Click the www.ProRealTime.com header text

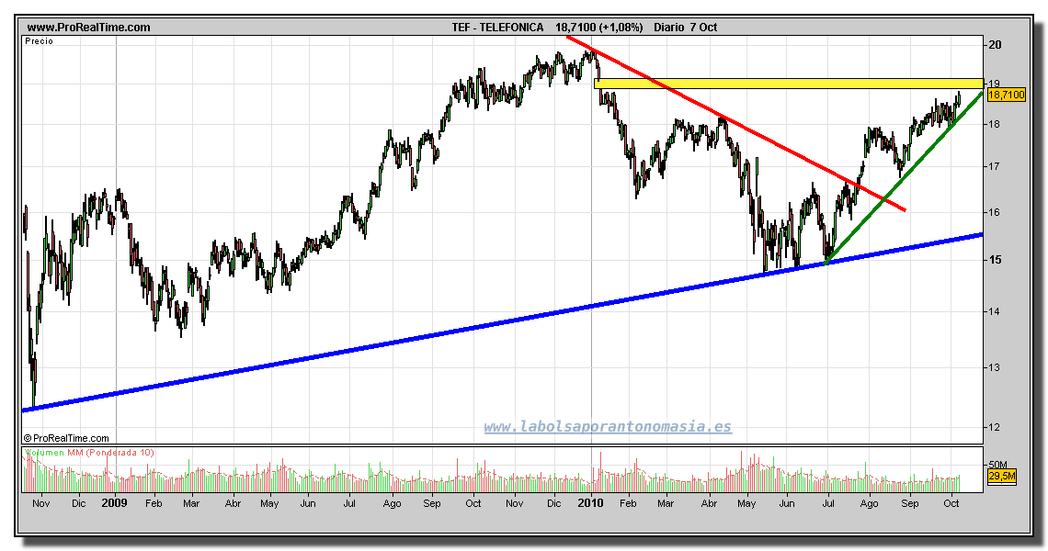(88, 28)
